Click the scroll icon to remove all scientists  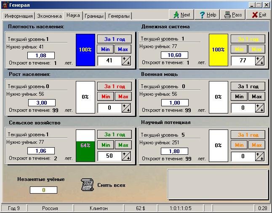click(x=87, y=185)
